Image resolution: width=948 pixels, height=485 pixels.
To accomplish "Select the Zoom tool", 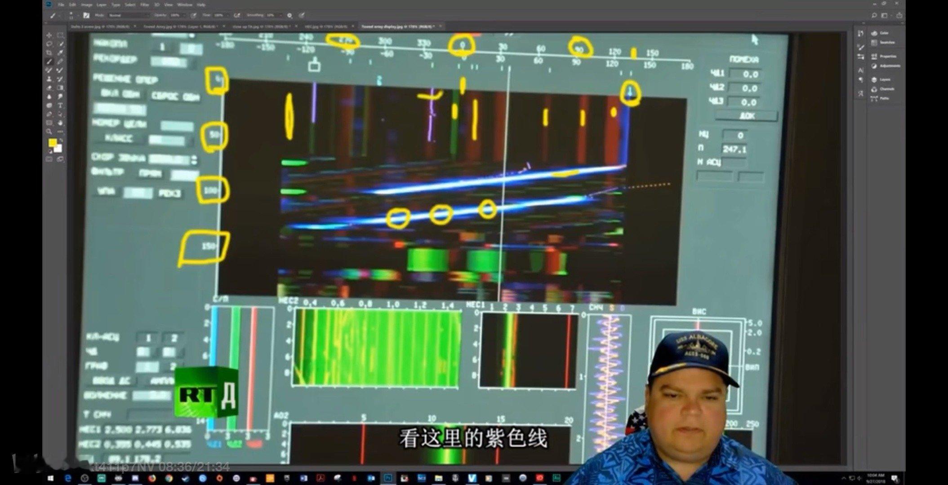I will 49,131.
